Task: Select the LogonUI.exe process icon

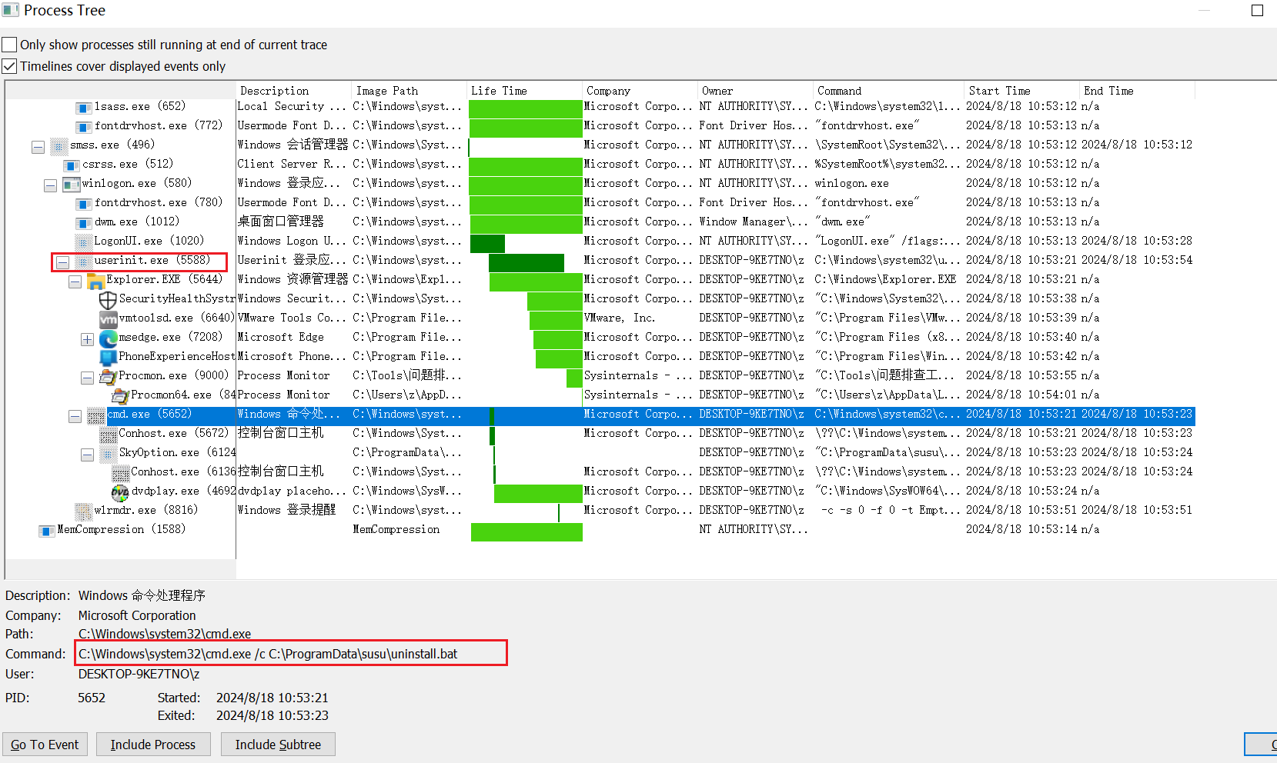Action: [84, 242]
